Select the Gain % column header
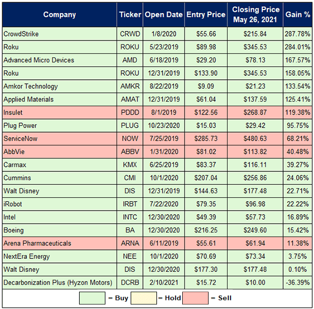Screen dimensions: 314x309 pos(298,15)
